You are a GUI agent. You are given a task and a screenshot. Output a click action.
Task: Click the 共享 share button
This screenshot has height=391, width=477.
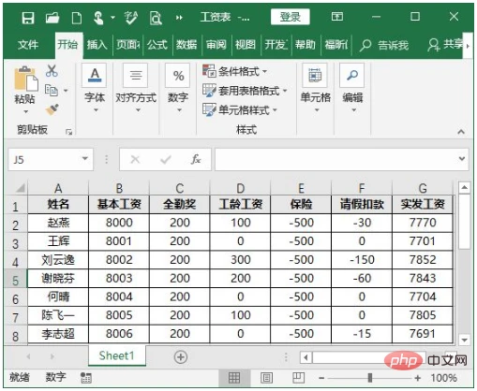(x=446, y=45)
